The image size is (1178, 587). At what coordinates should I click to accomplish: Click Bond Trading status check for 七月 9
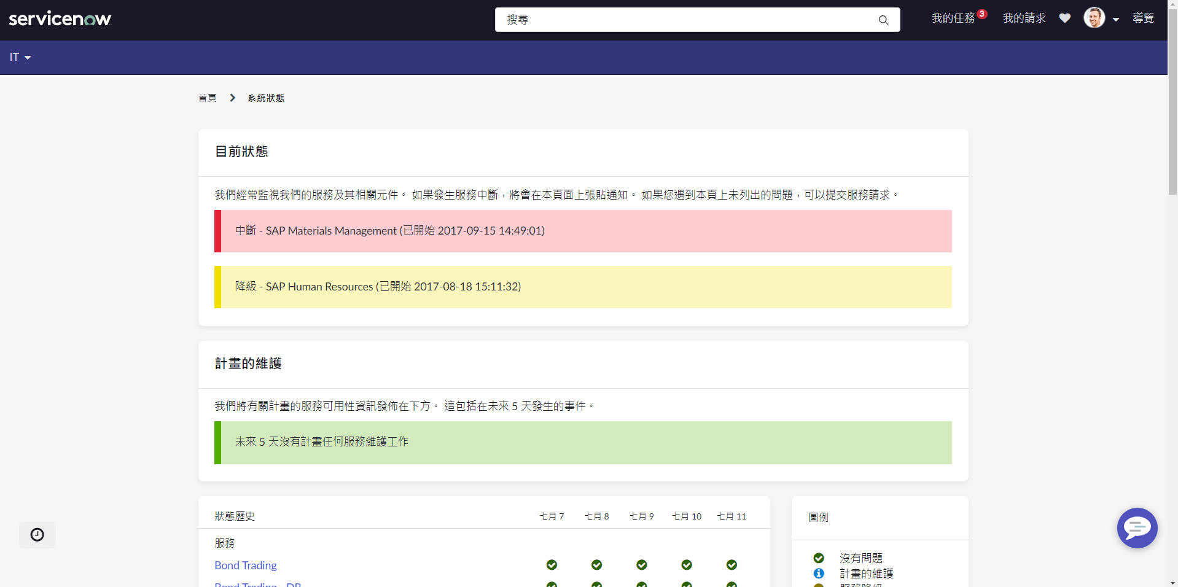coord(642,565)
